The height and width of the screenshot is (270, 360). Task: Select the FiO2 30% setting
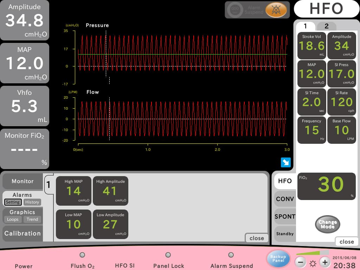pos(327,186)
